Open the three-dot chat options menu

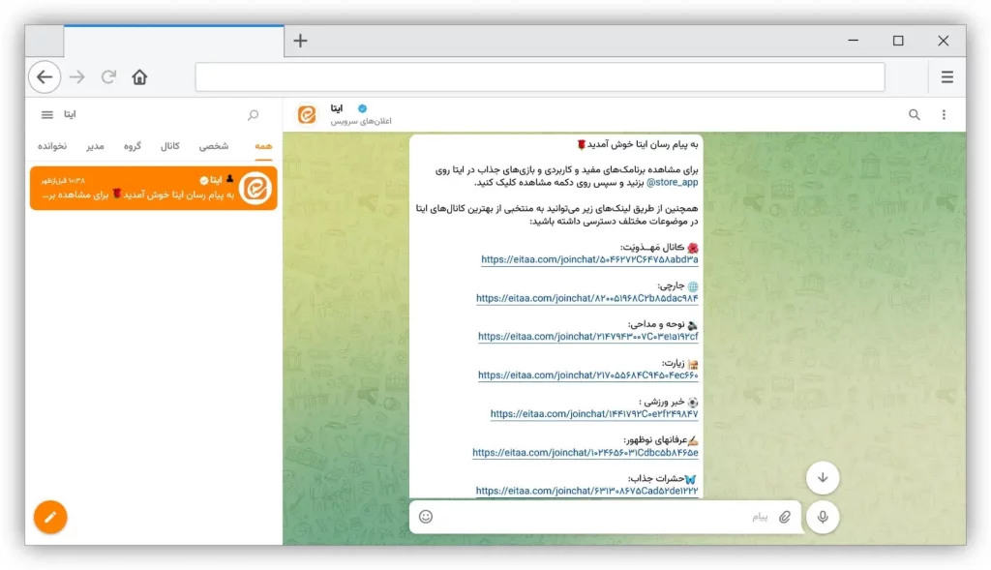click(x=945, y=114)
